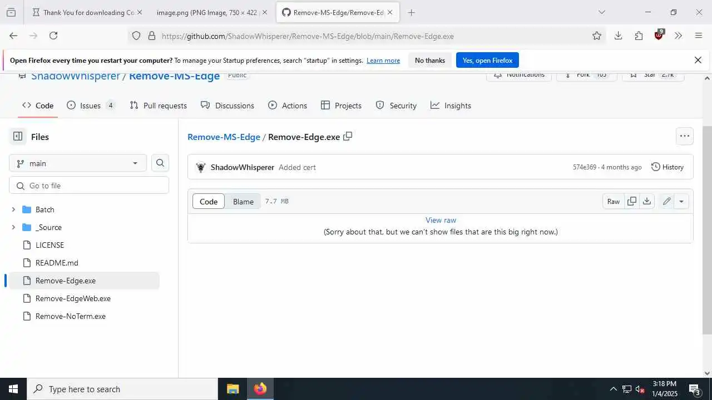Open Firefox View tab icon
The height and width of the screenshot is (400, 712).
click(11, 12)
